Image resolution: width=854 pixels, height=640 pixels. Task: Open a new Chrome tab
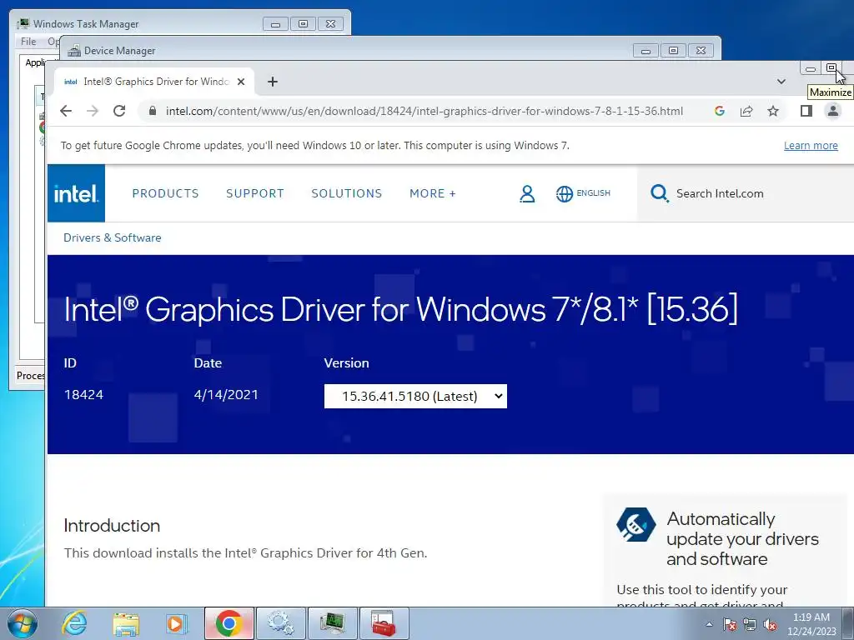273,82
